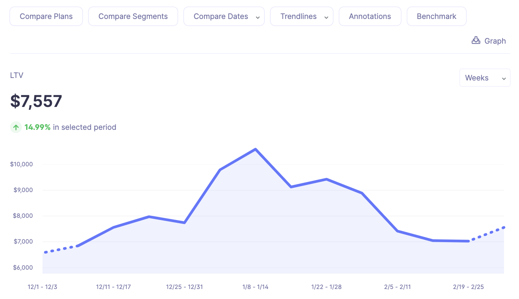Select the Compare Plans button
Screen dimensions: 519x299
[x=46, y=16]
